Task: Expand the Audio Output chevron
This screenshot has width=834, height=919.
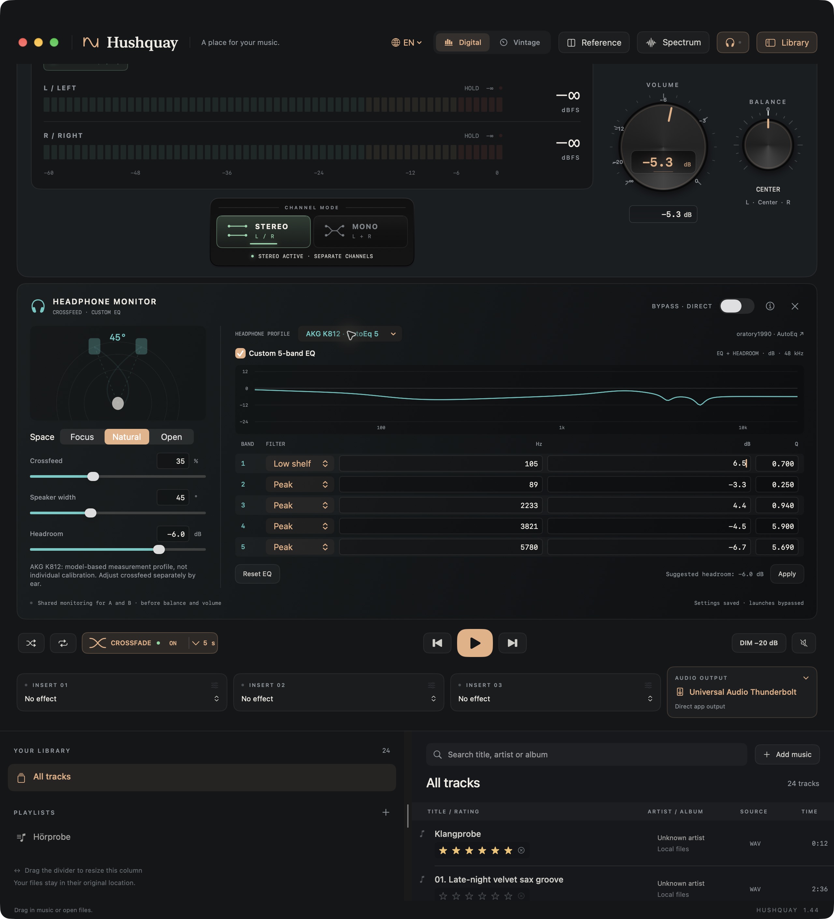Action: click(x=806, y=678)
